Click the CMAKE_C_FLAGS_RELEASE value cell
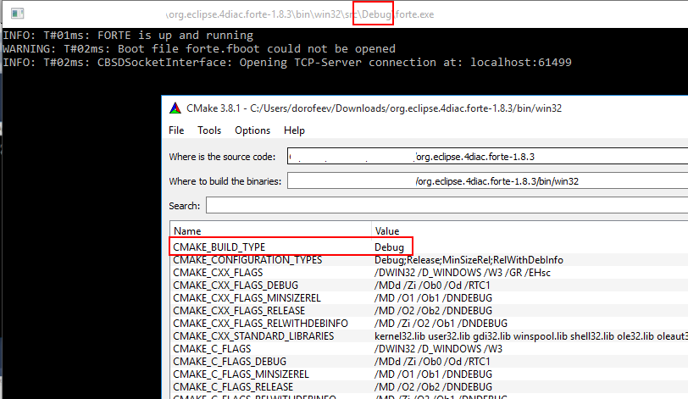The image size is (688, 399). point(433,387)
